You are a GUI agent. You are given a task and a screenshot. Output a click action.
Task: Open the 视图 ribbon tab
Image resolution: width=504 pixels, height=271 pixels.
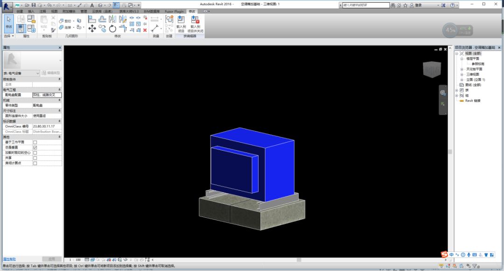[54, 11]
